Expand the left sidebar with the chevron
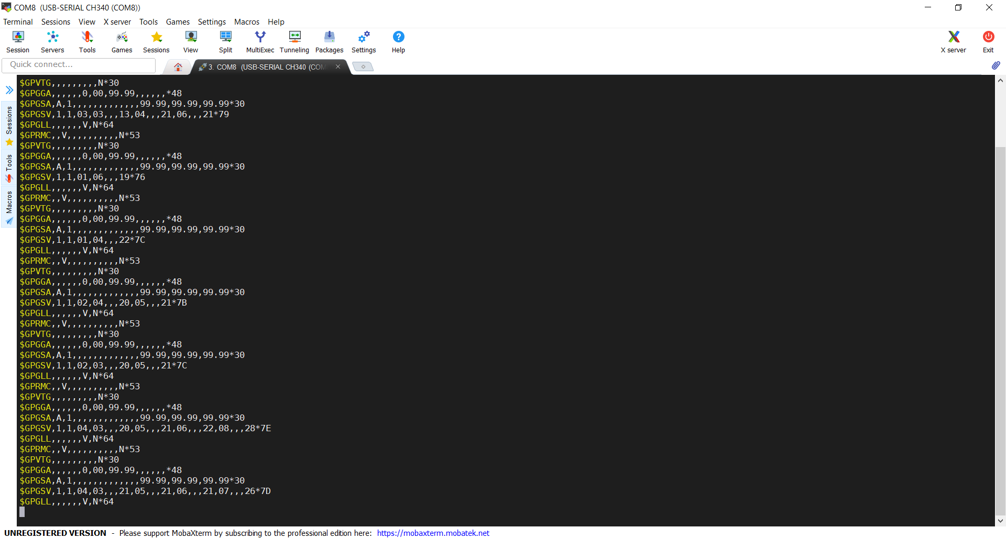Screen dimensions: 1006x539 pyautogui.click(x=9, y=89)
